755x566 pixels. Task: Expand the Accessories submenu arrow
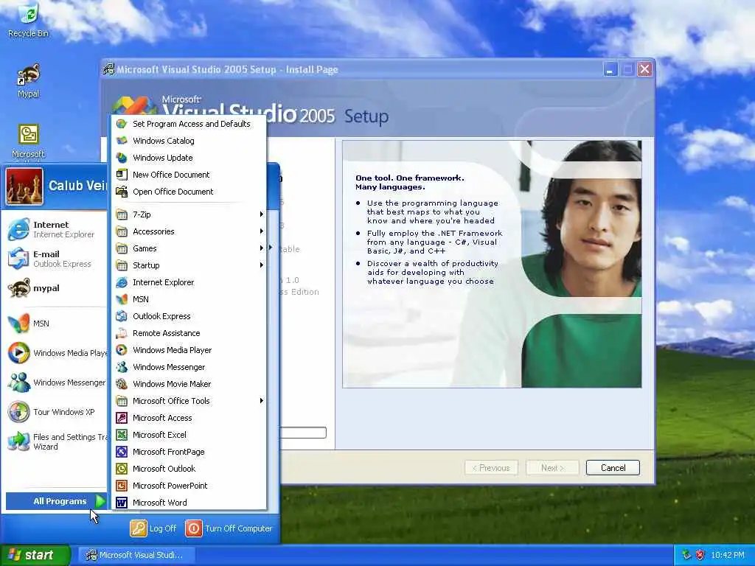pyautogui.click(x=262, y=231)
